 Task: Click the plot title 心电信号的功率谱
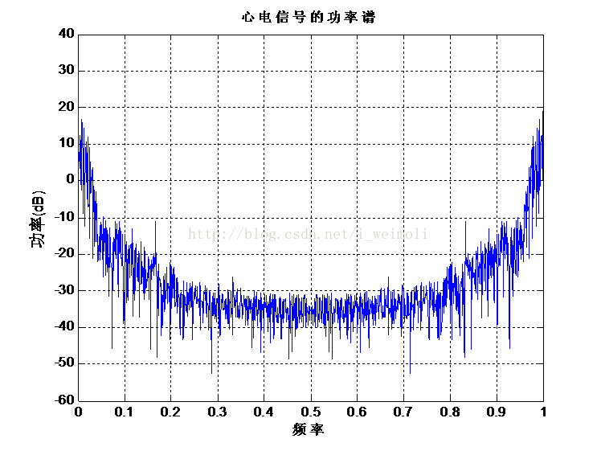pos(309,17)
